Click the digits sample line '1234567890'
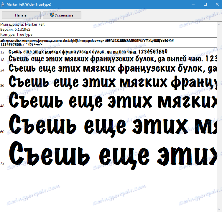The height and width of the screenshot is (212, 222). point(21,45)
